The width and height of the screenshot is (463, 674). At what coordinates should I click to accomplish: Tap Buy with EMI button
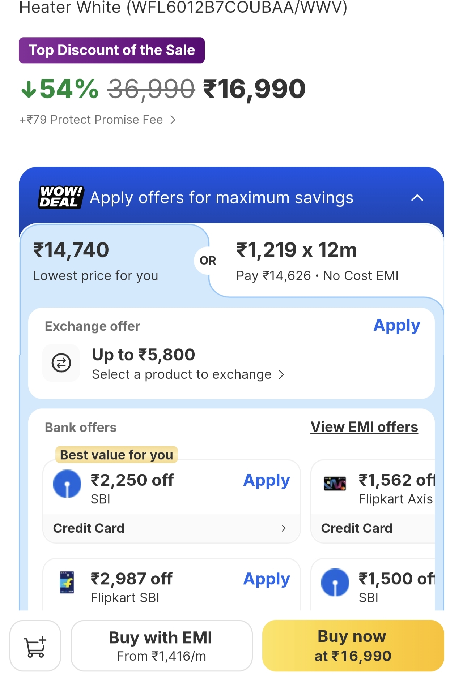tap(161, 646)
